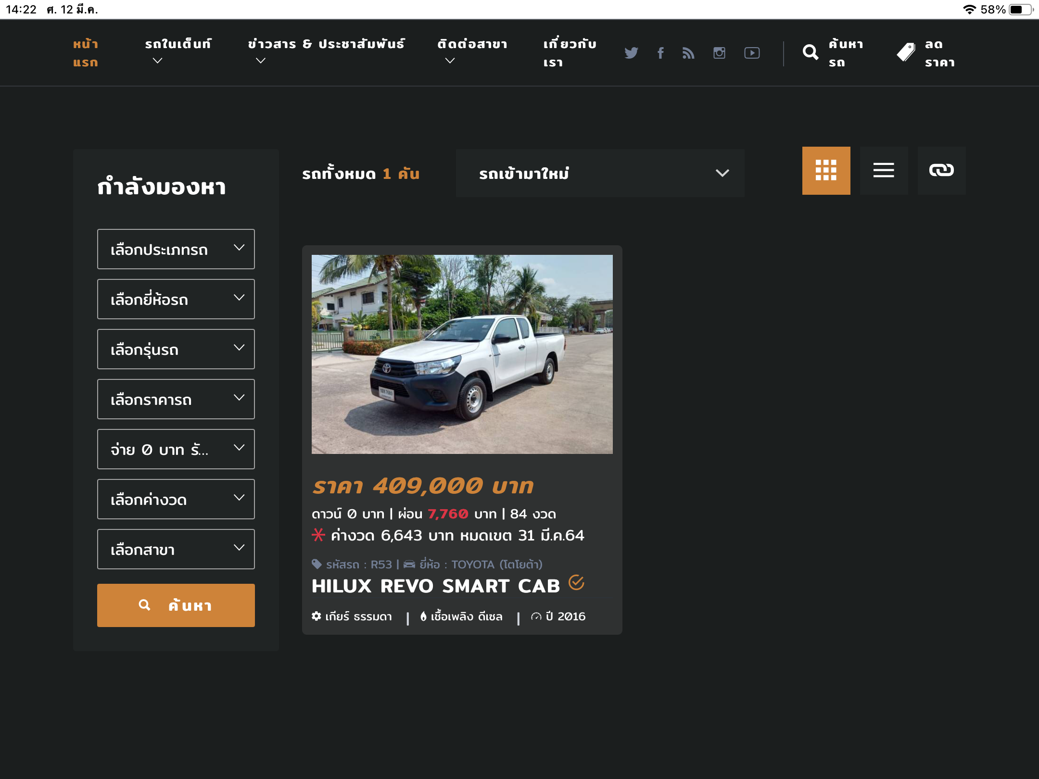1039x779 pixels.
Task: Open the Twitter social icon
Action: tap(631, 52)
